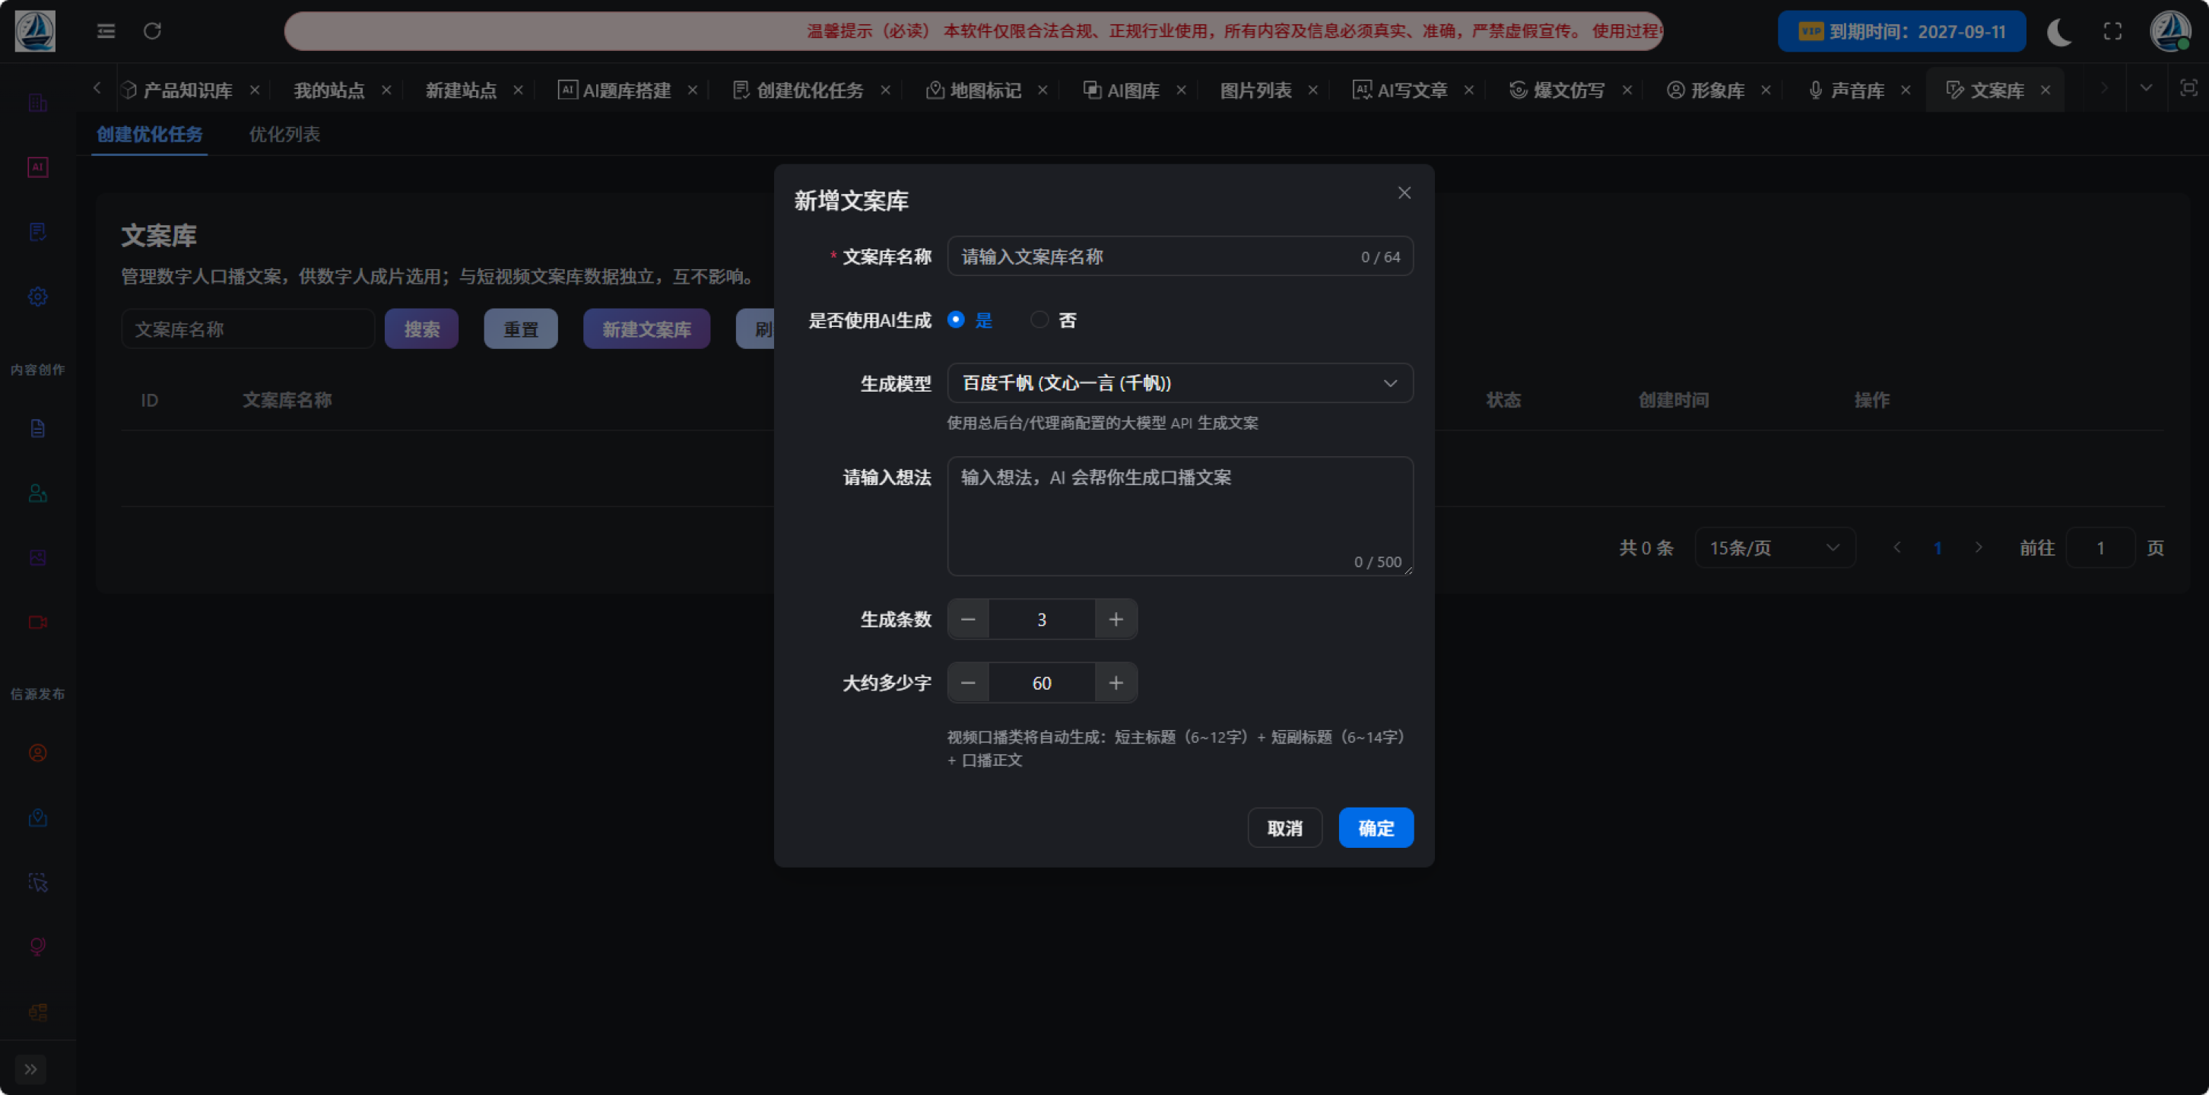This screenshot has height=1095, width=2209.
Task: Switch to the 产品知识库 tab
Action: click(187, 90)
